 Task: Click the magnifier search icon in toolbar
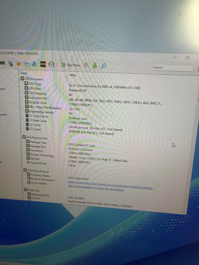pyautogui.click(x=103, y=66)
